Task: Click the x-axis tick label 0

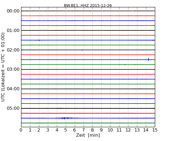Action: click(x=21, y=130)
